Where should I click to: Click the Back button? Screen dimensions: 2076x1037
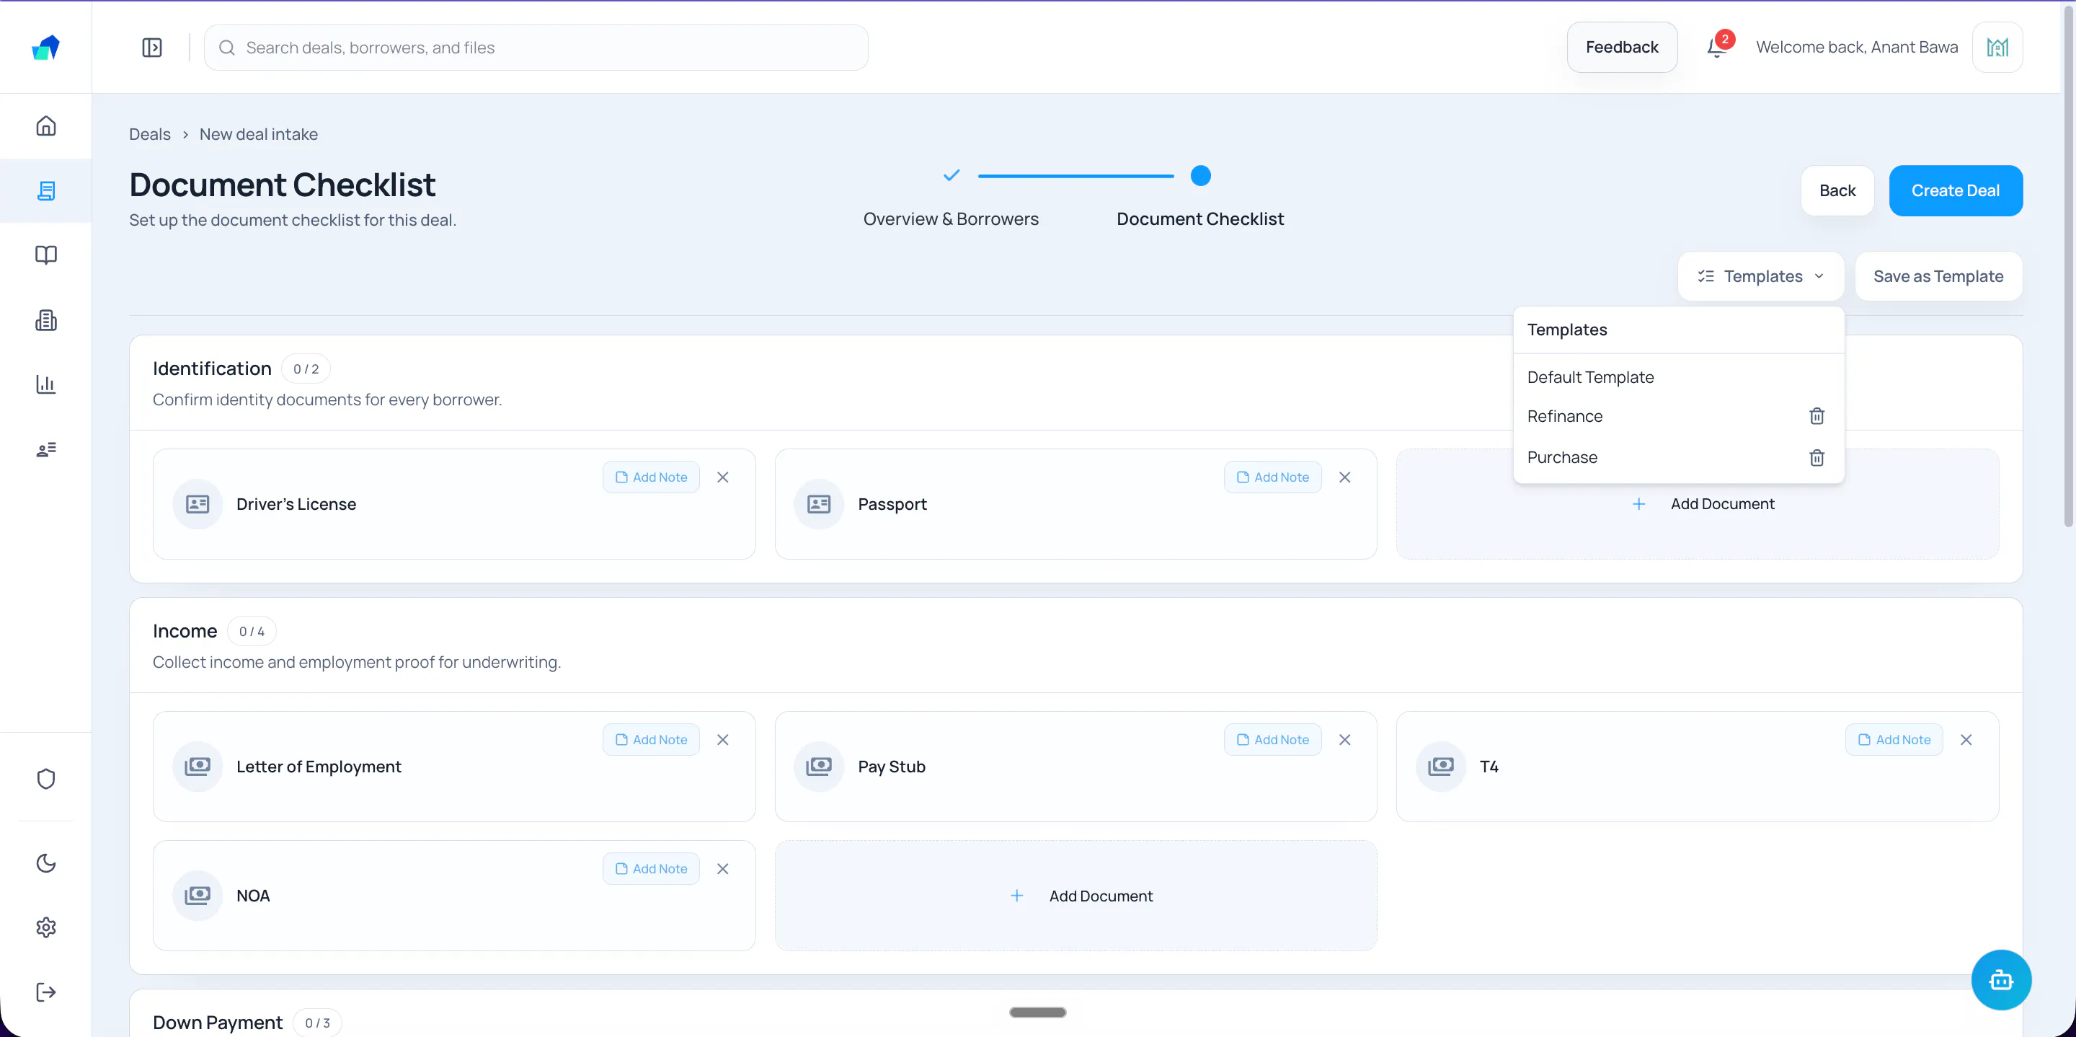click(x=1837, y=191)
